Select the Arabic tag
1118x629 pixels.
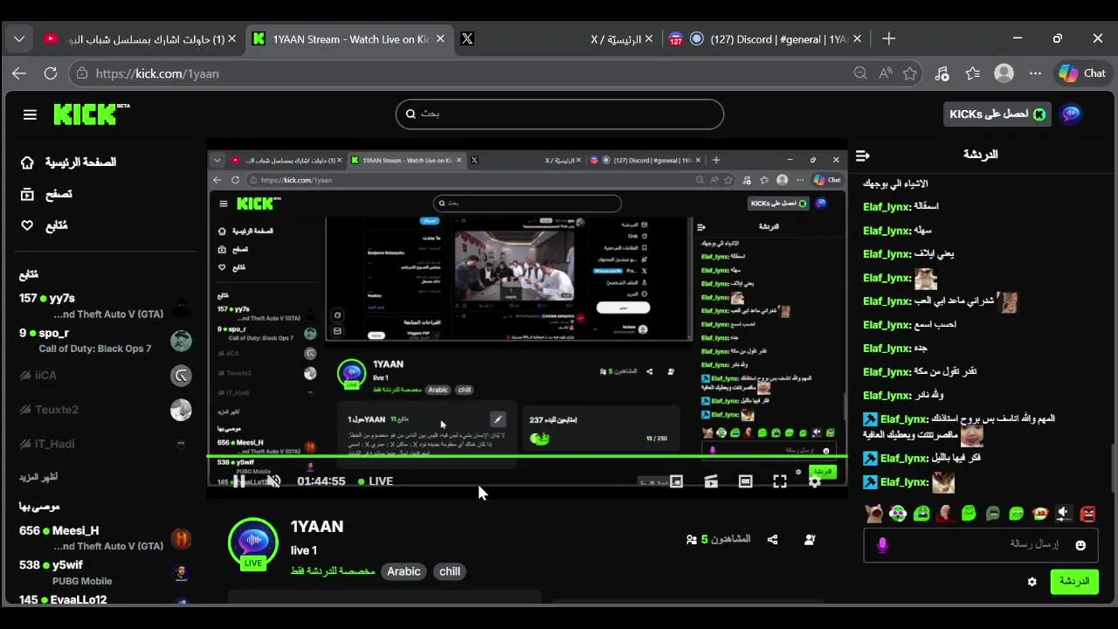pyautogui.click(x=404, y=571)
